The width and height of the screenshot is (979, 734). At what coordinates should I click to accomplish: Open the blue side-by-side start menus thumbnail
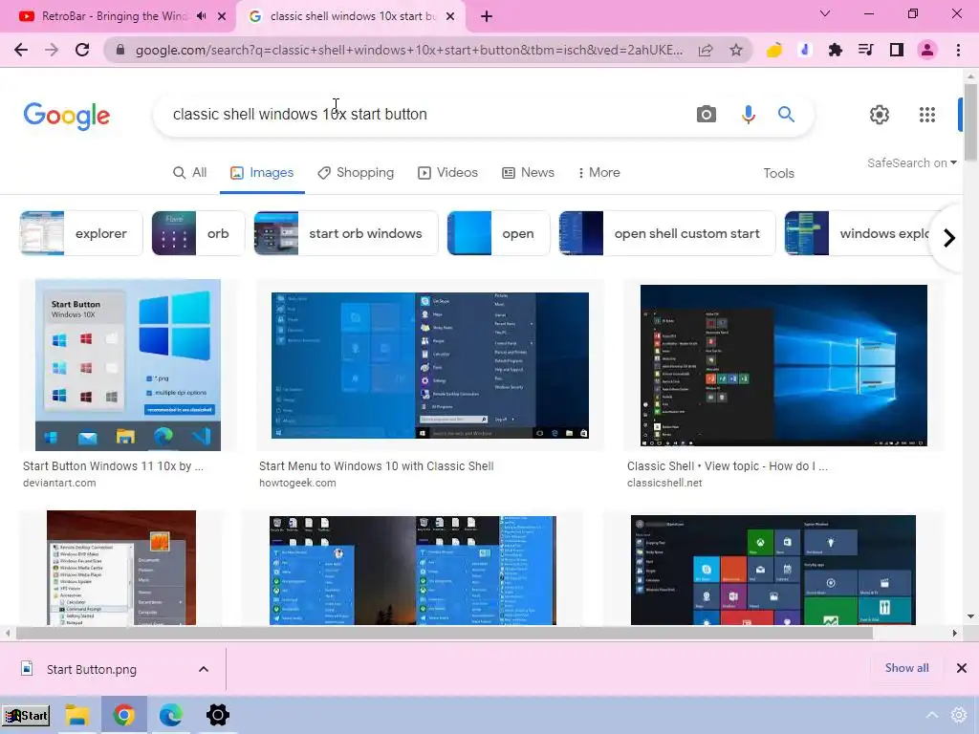tap(412, 571)
